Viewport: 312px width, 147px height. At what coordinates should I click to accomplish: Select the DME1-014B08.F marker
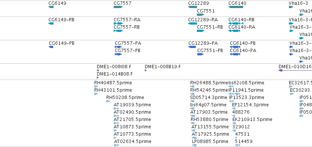click(x=98, y=78)
